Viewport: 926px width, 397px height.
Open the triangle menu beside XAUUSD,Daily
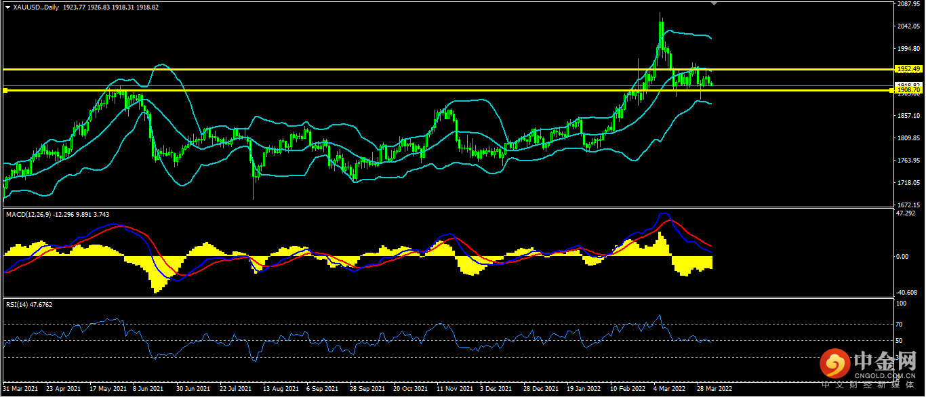(x=8, y=7)
